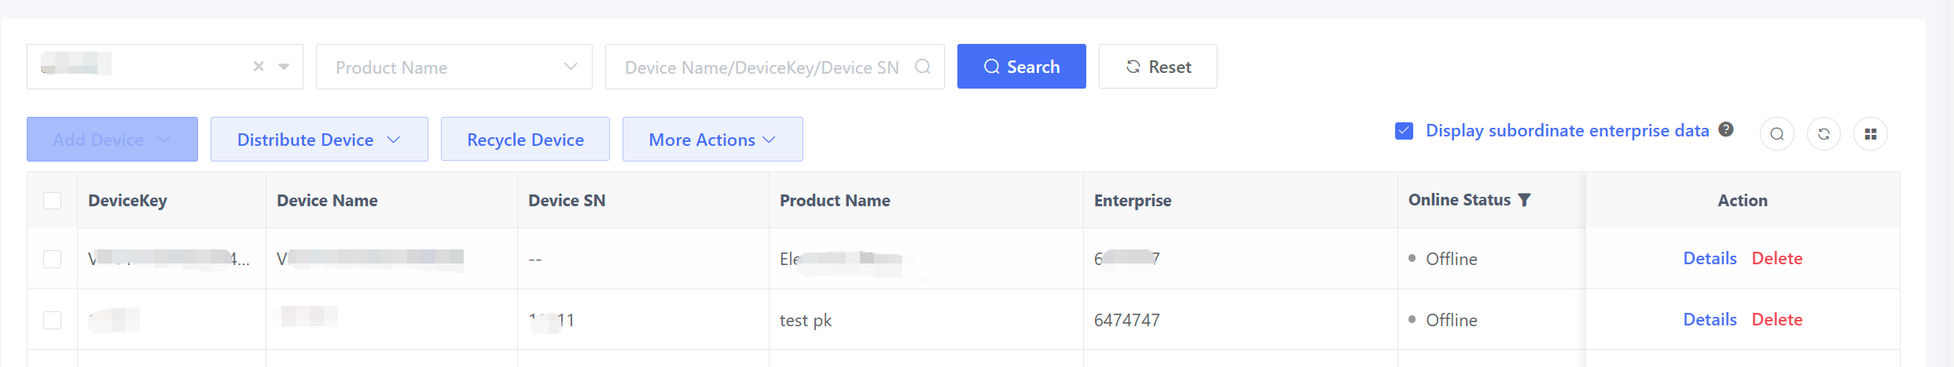The width and height of the screenshot is (1954, 367).
Task: Open the Product Name dropdown
Action: pyautogui.click(x=454, y=67)
